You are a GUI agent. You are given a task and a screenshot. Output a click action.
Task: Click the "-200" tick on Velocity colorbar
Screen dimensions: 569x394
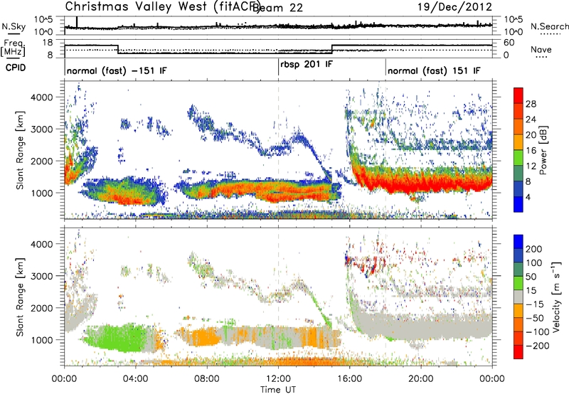click(538, 346)
